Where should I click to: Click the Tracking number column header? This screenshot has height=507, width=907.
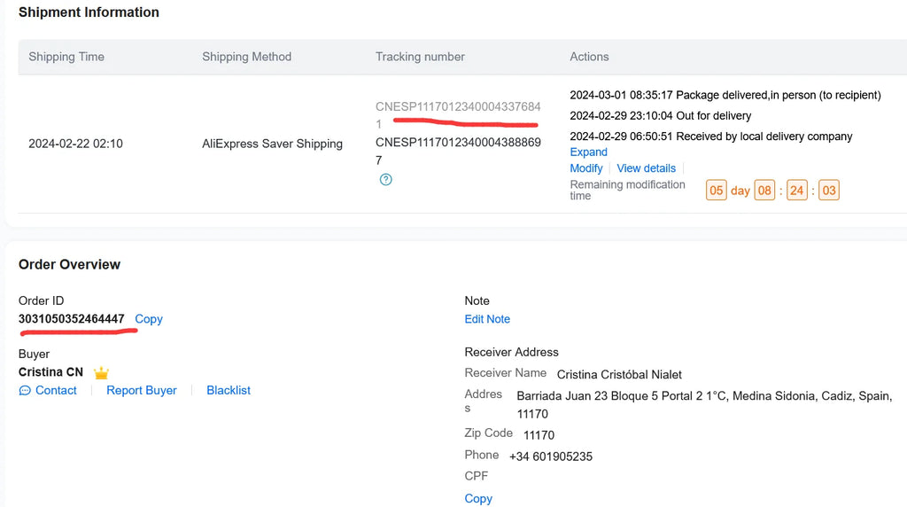point(420,57)
